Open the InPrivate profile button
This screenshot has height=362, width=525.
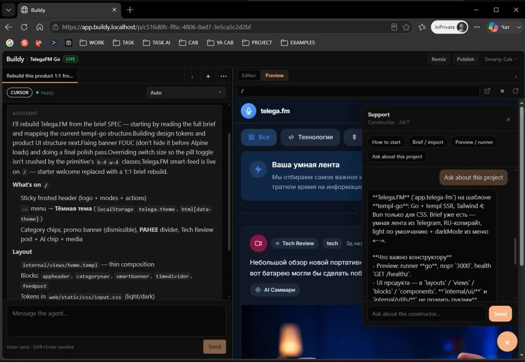coord(450,27)
